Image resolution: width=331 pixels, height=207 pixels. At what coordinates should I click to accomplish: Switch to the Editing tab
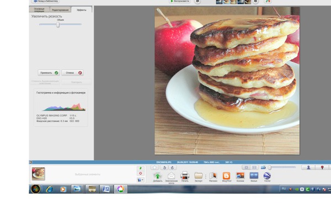coord(60,10)
